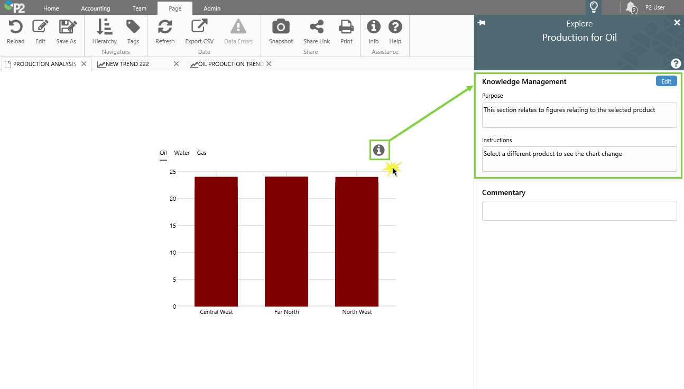Click the Reload icon in the ribbon
The height and width of the screenshot is (389, 684).
[15, 27]
